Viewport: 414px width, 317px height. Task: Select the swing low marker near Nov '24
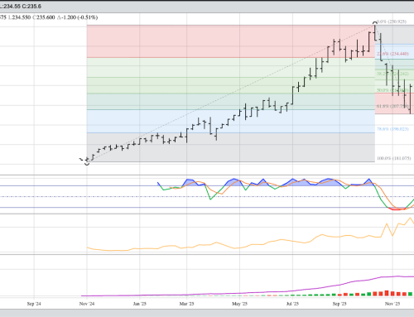point(87,164)
